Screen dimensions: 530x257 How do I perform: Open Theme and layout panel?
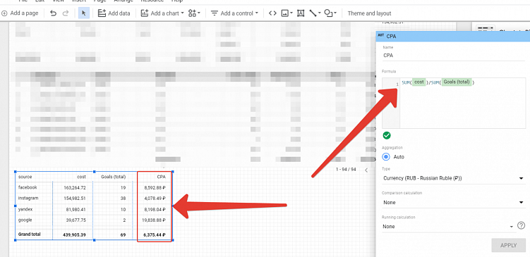click(369, 13)
